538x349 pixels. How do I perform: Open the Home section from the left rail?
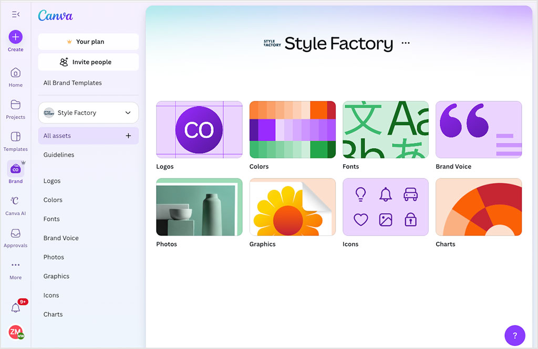(15, 76)
